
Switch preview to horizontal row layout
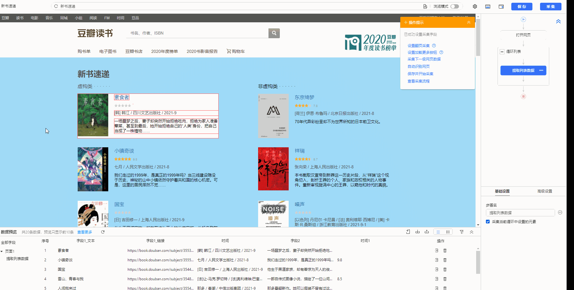(438, 232)
